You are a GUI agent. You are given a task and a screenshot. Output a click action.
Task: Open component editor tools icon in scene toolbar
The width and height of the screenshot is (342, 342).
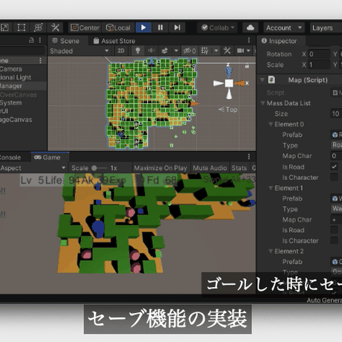coord(227,51)
